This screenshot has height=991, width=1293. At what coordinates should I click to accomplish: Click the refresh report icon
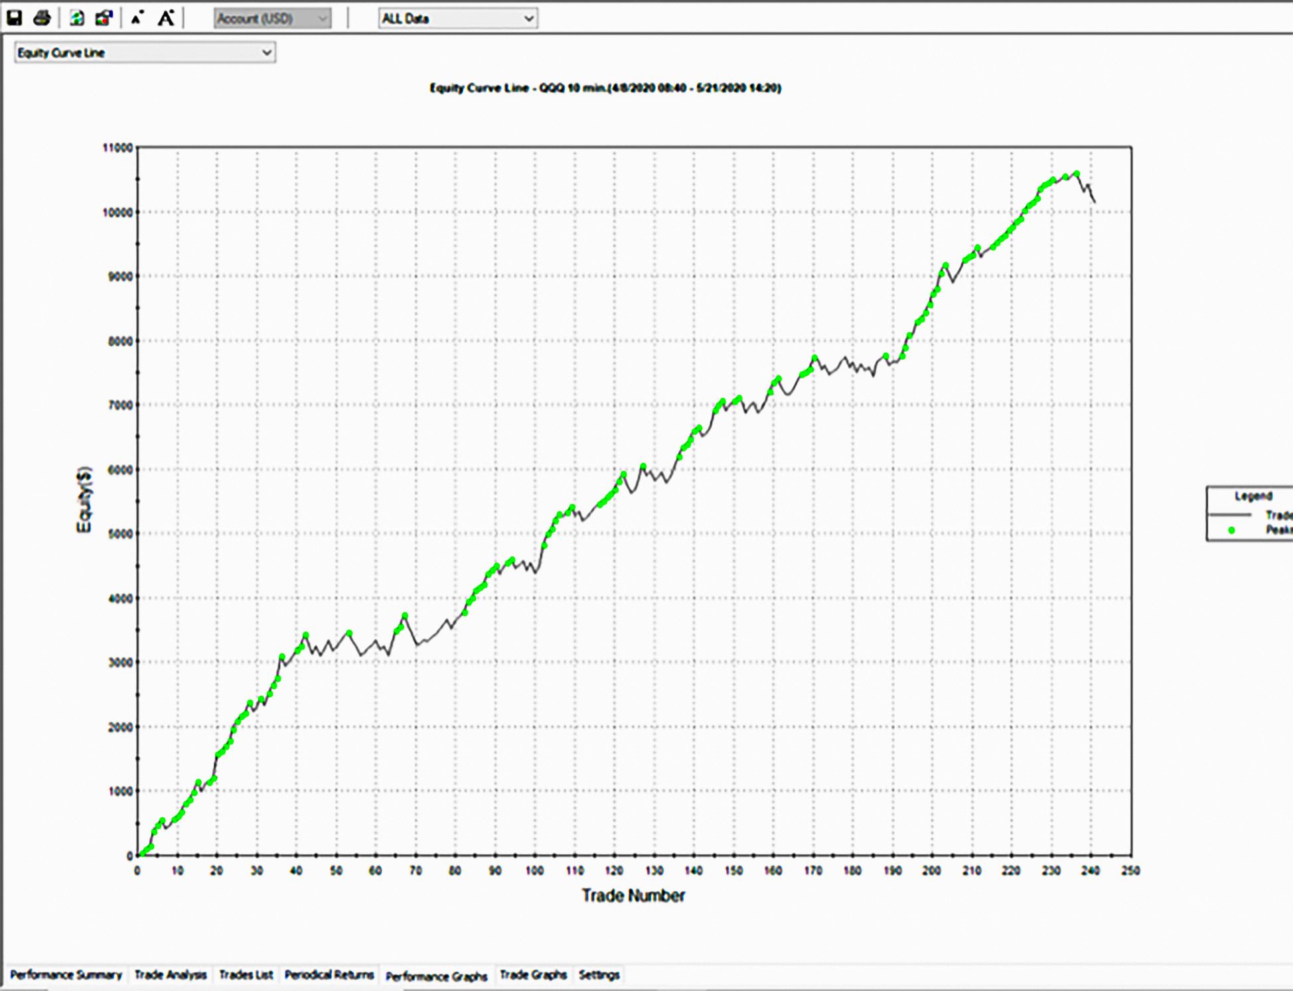coord(77,18)
